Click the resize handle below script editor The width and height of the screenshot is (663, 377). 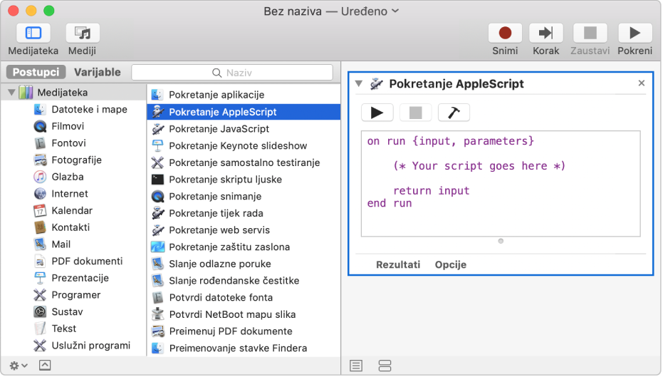click(501, 241)
